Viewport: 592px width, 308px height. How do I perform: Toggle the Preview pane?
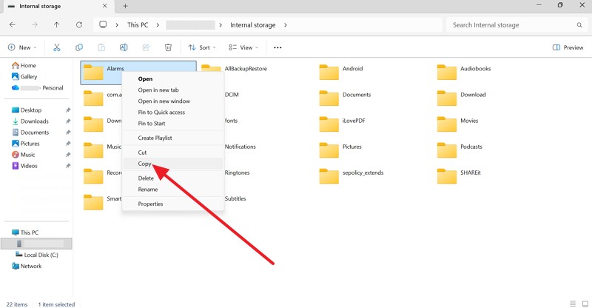568,47
